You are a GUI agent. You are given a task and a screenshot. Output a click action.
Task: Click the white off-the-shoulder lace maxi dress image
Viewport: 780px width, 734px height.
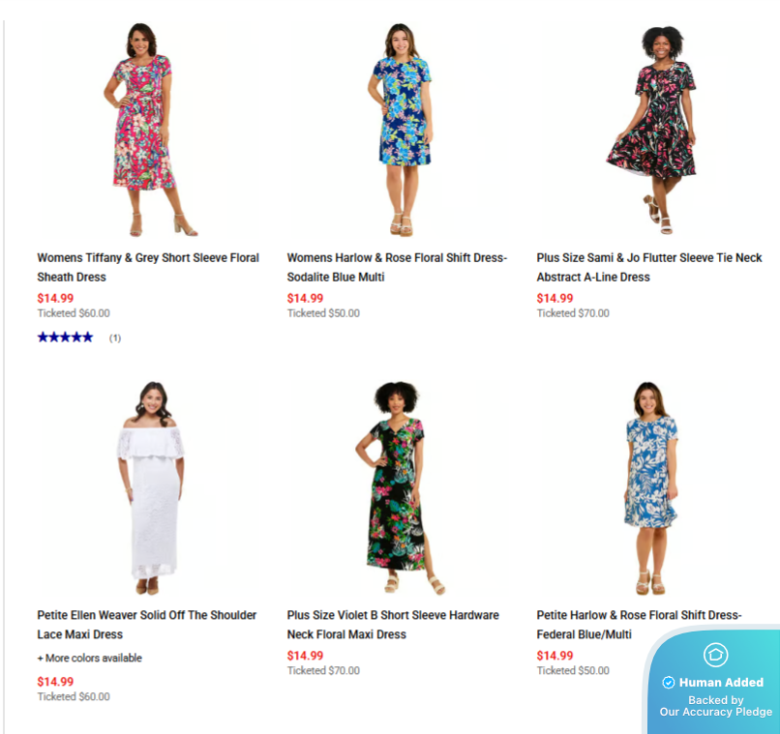coord(149,487)
